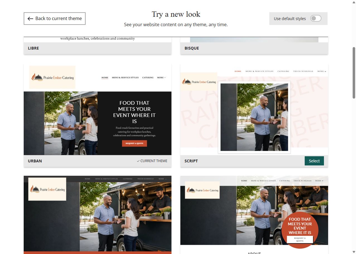356x254 pixels.
Task: Expand MORE in bottom-left theme preview
Action: (163, 179)
